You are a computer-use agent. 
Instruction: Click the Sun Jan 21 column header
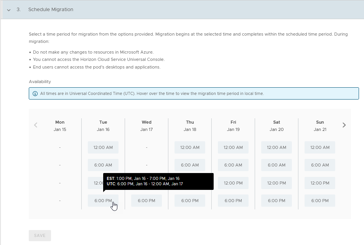(x=320, y=126)
